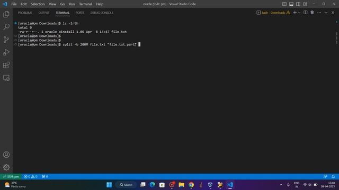Open the feedback icon in status bar
Image resolution: width=339 pixels, height=190 pixels.
point(325,176)
